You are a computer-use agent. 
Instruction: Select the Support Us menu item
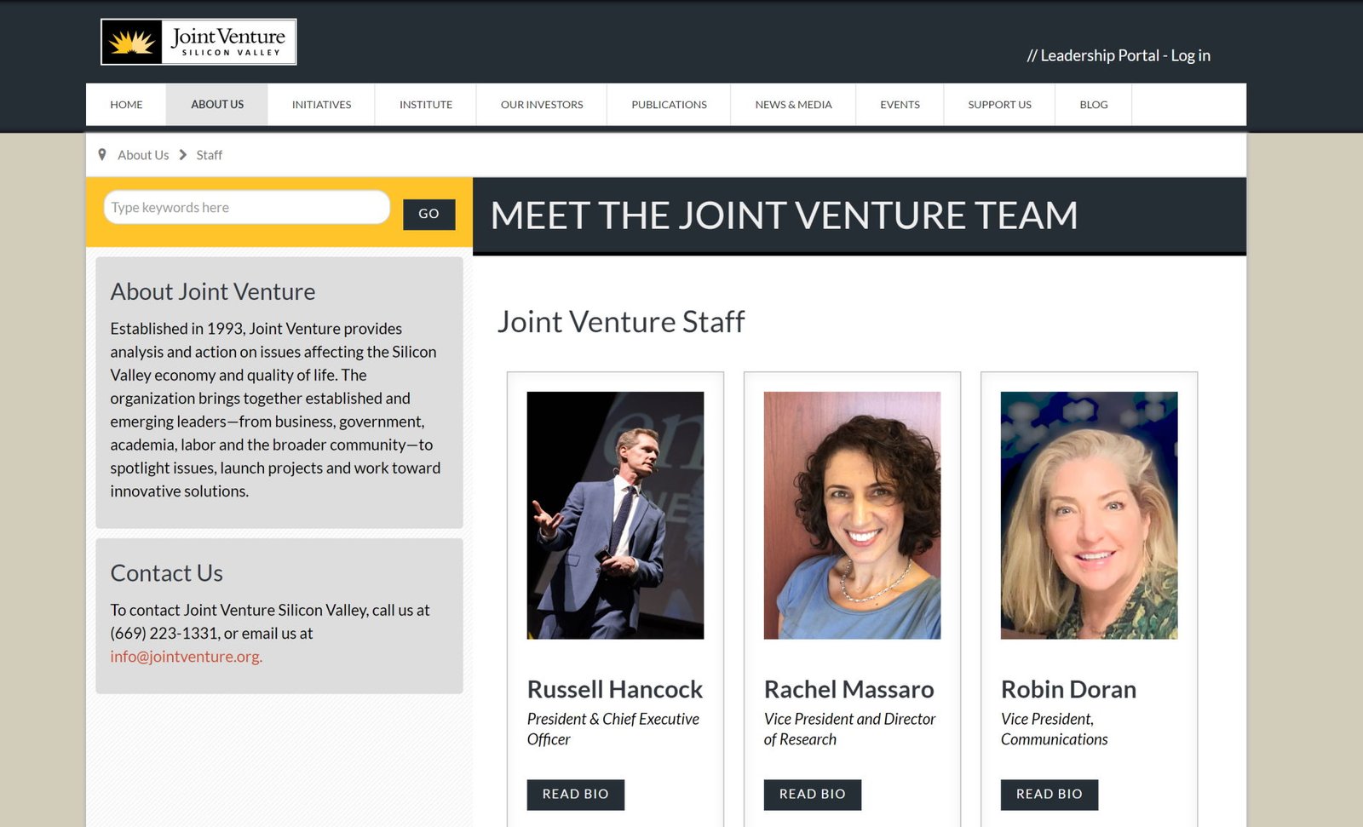coord(999,105)
